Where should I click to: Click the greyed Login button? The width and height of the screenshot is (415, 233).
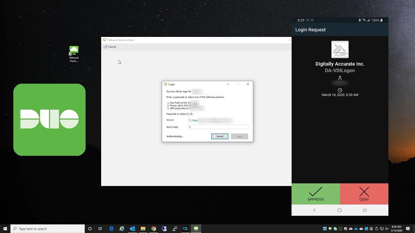(x=240, y=136)
